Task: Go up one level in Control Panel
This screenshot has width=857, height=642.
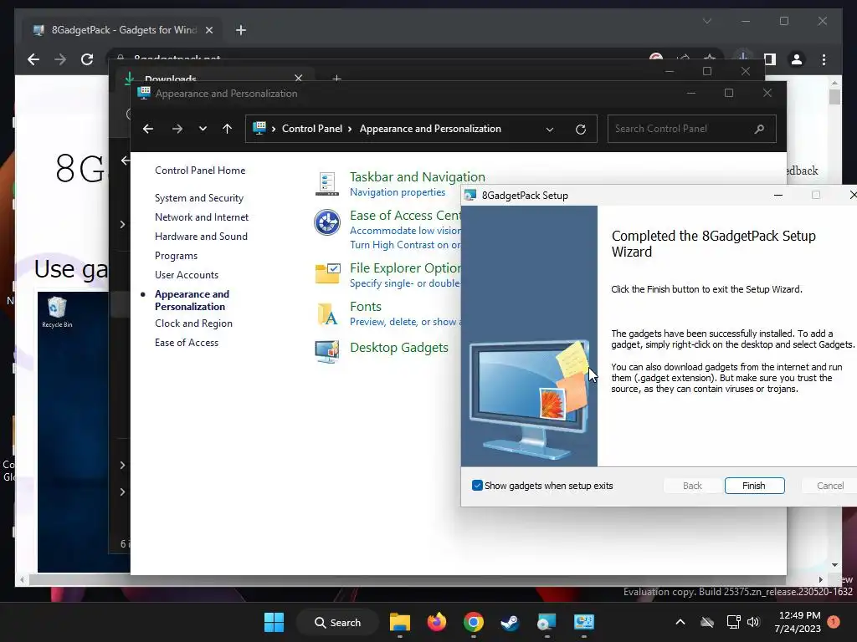Action: 228,129
